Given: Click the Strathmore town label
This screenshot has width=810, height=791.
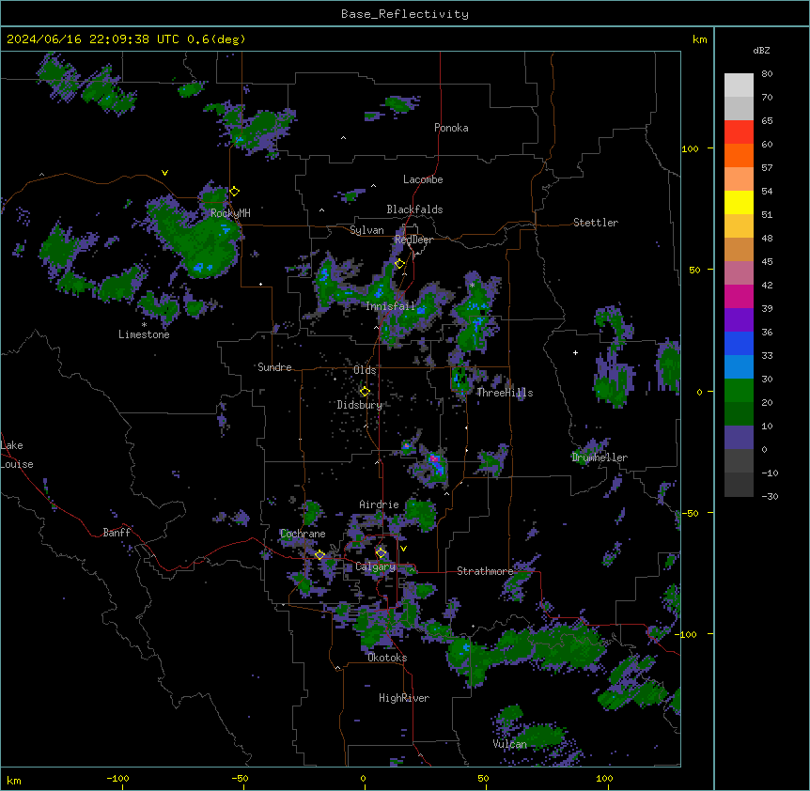Looking at the screenshot, I should [485, 571].
